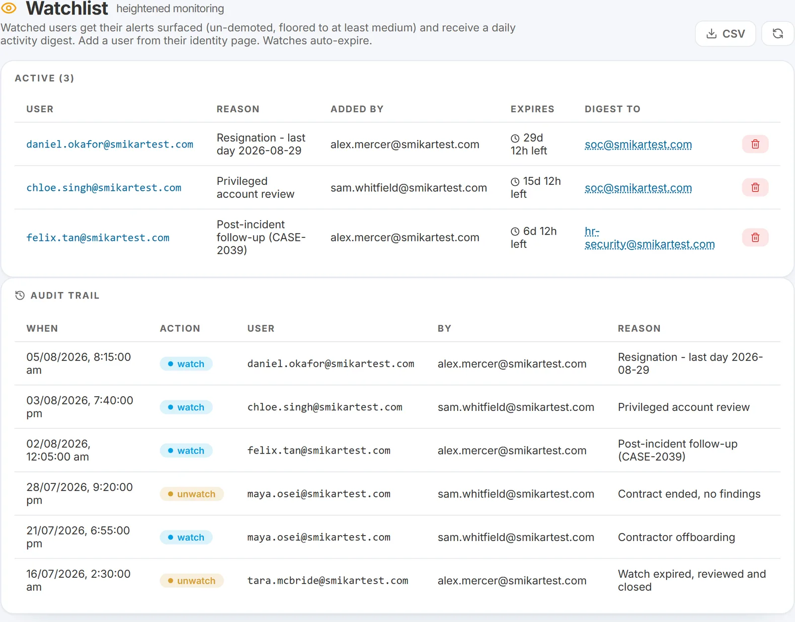The image size is (795, 622).
Task: Refresh the watchlist with the reload icon
Action: 778,34
